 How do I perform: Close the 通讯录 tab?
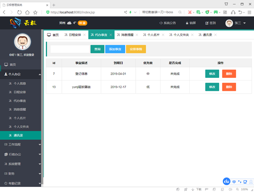coord(215,35)
